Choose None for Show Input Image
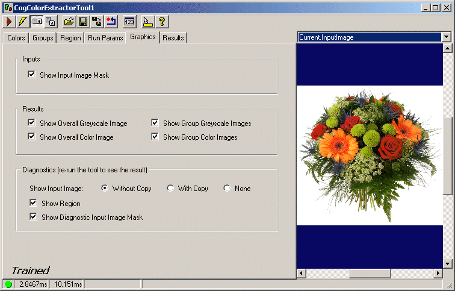Viewport: 455px width, 291px height. pyautogui.click(x=227, y=189)
